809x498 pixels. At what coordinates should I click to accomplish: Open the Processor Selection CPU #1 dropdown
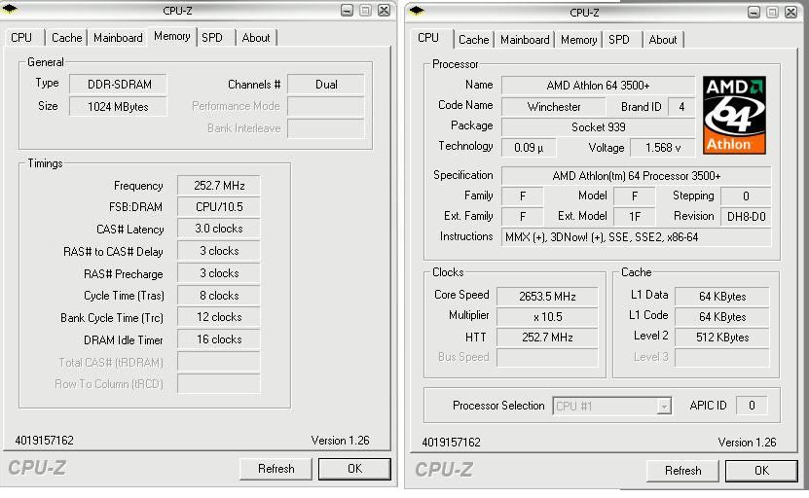click(x=612, y=407)
